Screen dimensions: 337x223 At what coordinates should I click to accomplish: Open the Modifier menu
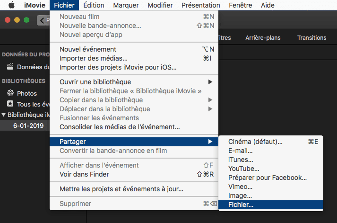click(160, 5)
